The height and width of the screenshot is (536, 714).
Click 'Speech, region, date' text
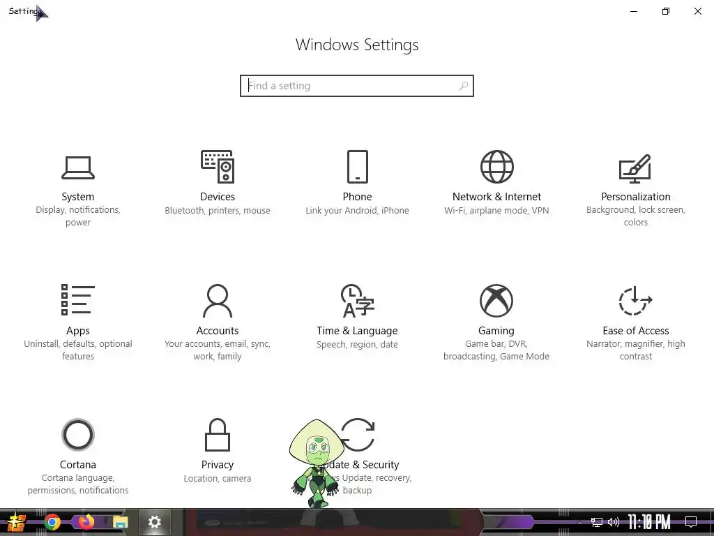pyautogui.click(x=358, y=344)
